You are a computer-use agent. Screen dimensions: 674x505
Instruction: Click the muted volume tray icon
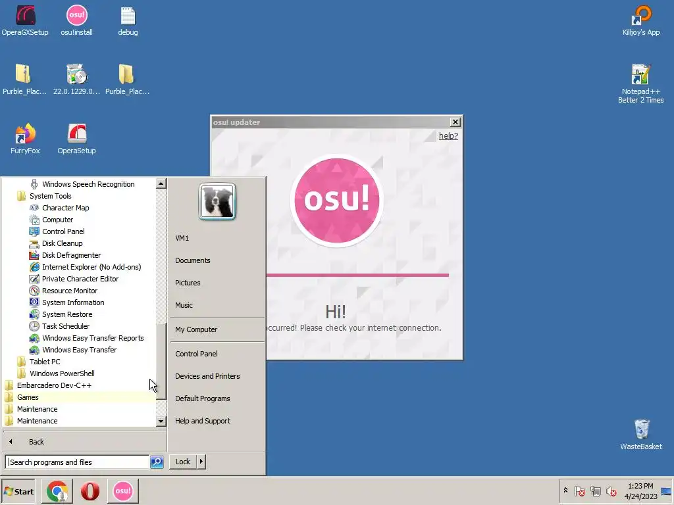coord(611,491)
